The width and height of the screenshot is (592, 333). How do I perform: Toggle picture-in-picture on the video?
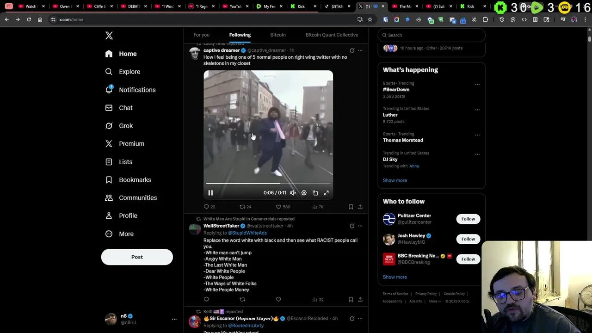pos(315,193)
